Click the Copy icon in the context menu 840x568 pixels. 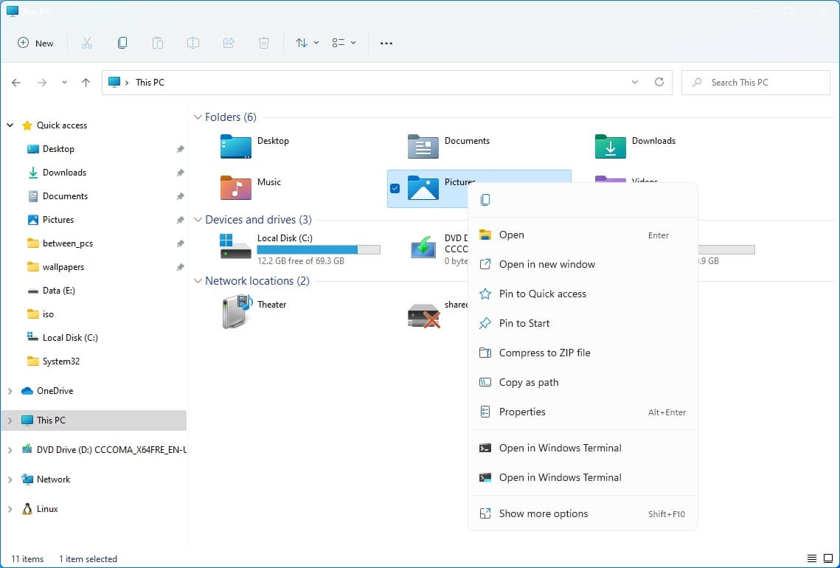coord(484,199)
